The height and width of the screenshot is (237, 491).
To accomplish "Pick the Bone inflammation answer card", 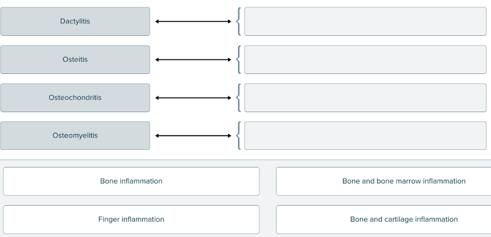I will (x=131, y=181).
